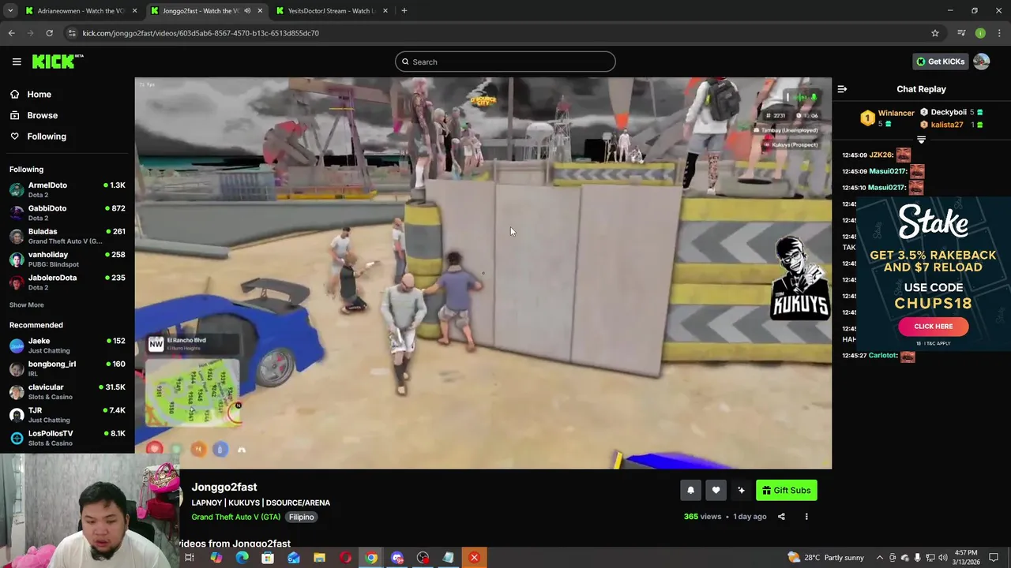Screen dimensions: 1011x568
Task: Open the hamburger sidebar menu
Action: [x=17, y=62]
